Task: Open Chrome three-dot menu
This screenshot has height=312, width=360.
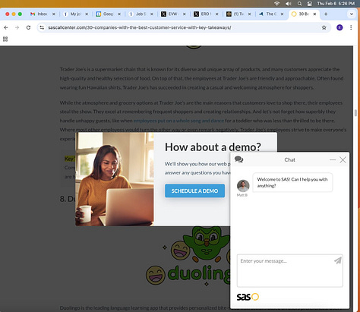Action: 351,27
